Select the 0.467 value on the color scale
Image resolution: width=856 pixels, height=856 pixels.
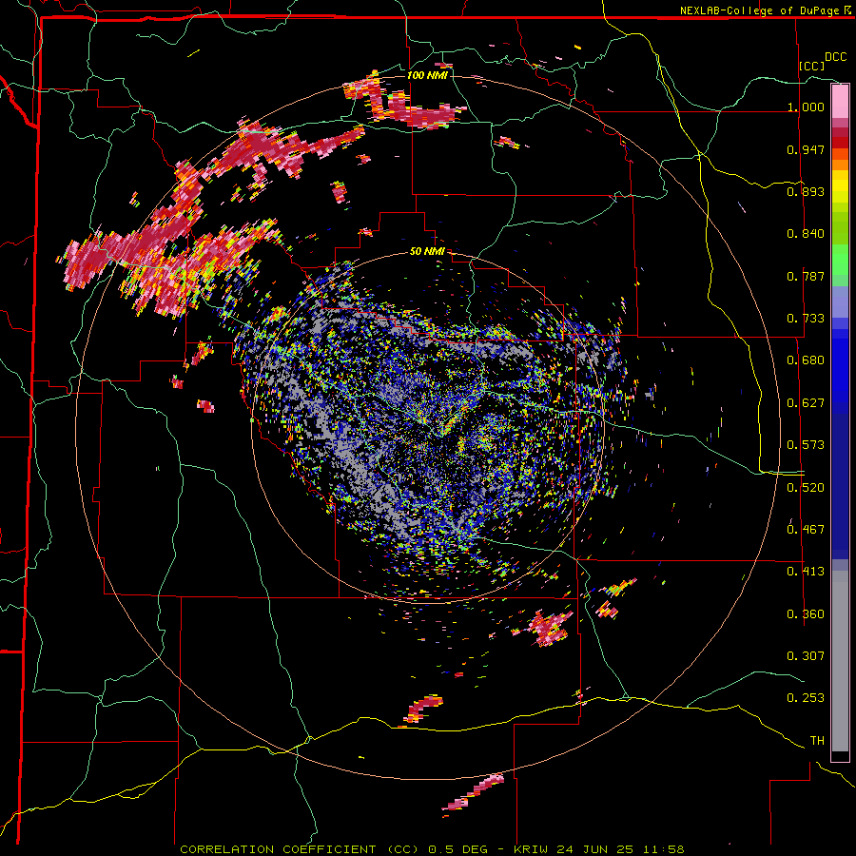[806, 530]
